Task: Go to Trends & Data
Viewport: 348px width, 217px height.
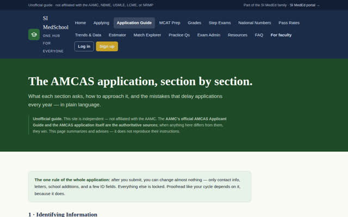Action: point(88,35)
